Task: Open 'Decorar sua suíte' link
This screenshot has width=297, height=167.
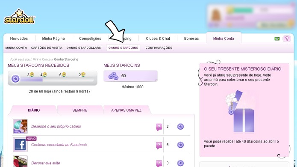Action: (46, 163)
